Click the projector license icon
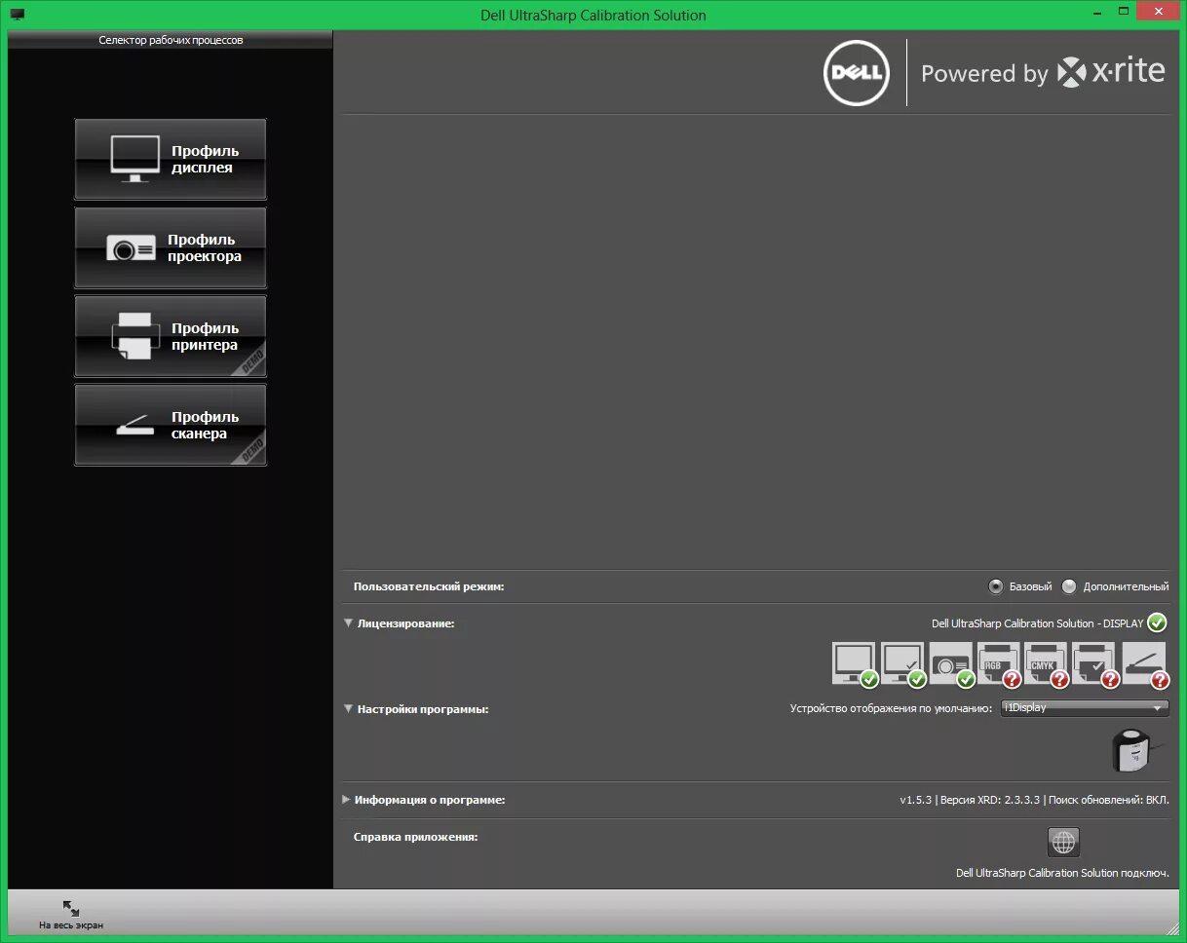Screen dimensions: 1187x943 coord(950,662)
